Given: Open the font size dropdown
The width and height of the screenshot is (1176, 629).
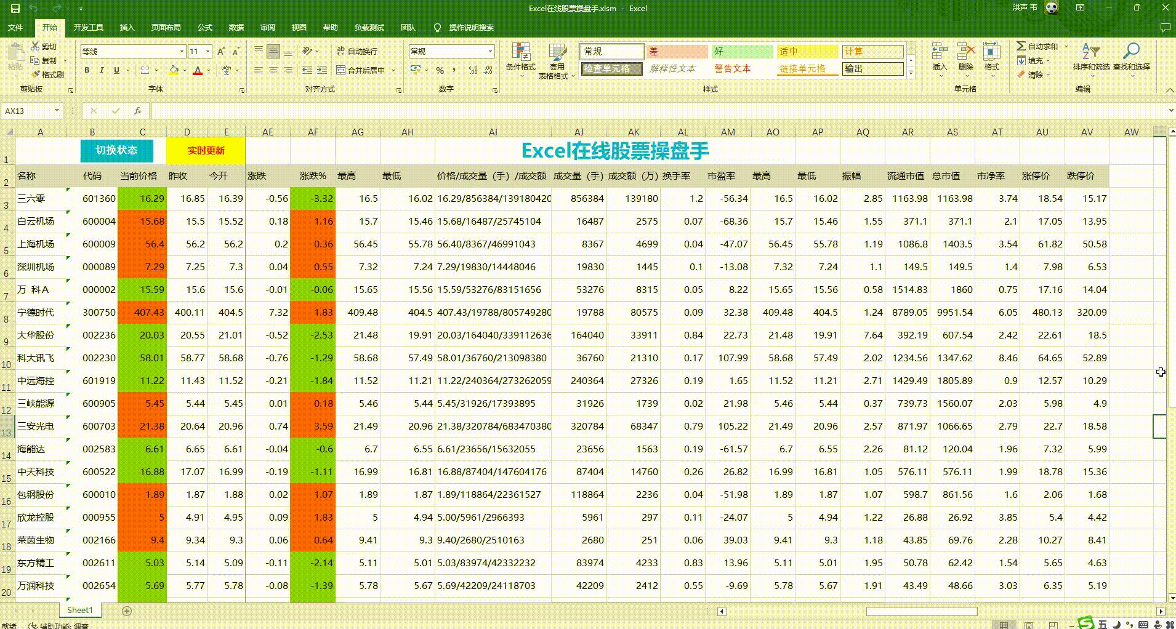Looking at the screenshot, I should [x=208, y=51].
